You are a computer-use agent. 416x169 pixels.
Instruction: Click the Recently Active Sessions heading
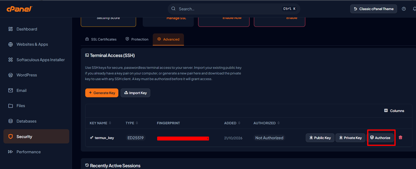115,166
